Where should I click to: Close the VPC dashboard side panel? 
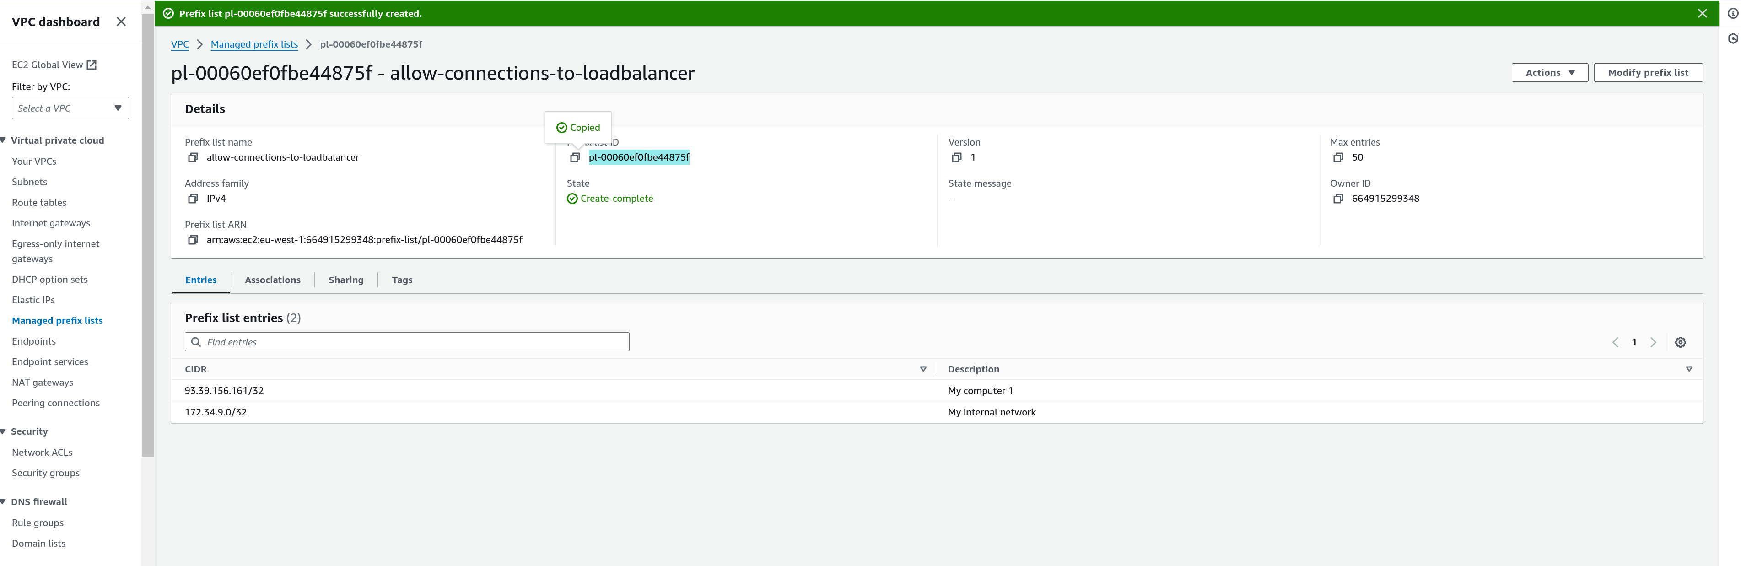point(121,22)
